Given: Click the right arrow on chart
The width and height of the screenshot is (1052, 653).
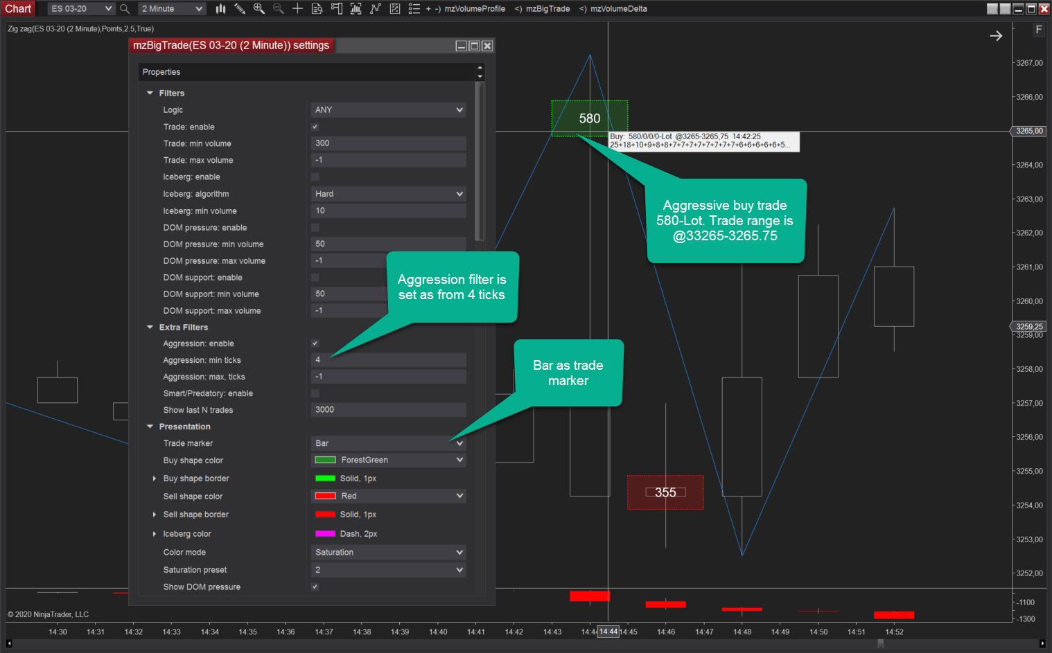Looking at the screenshot, I should (x=996, y=36).
